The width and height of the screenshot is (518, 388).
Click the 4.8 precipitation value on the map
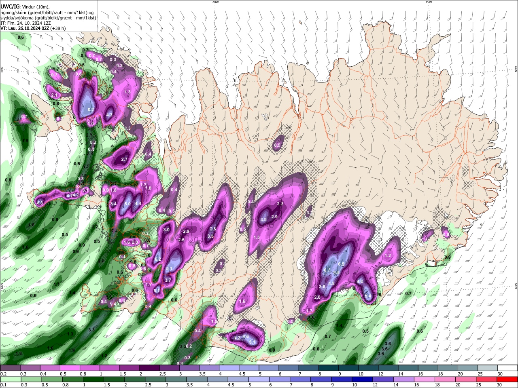tap(331, 283)
